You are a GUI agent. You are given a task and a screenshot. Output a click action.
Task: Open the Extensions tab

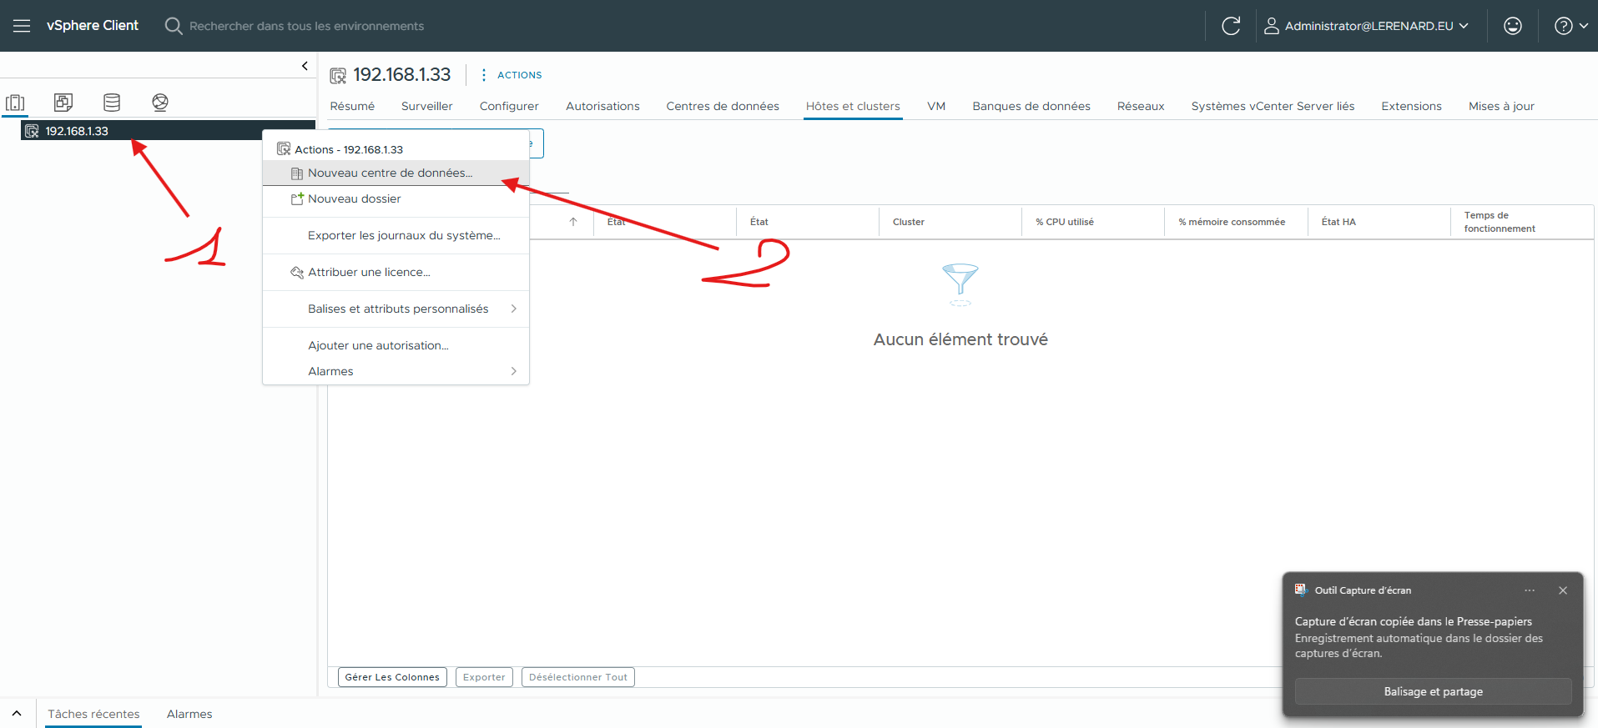point(1411,106)
